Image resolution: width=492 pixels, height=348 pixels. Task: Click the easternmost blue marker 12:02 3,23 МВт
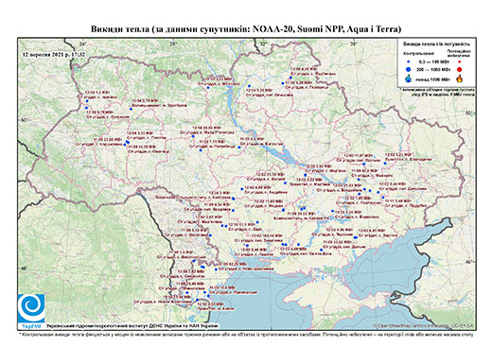(x=385, y=163)
